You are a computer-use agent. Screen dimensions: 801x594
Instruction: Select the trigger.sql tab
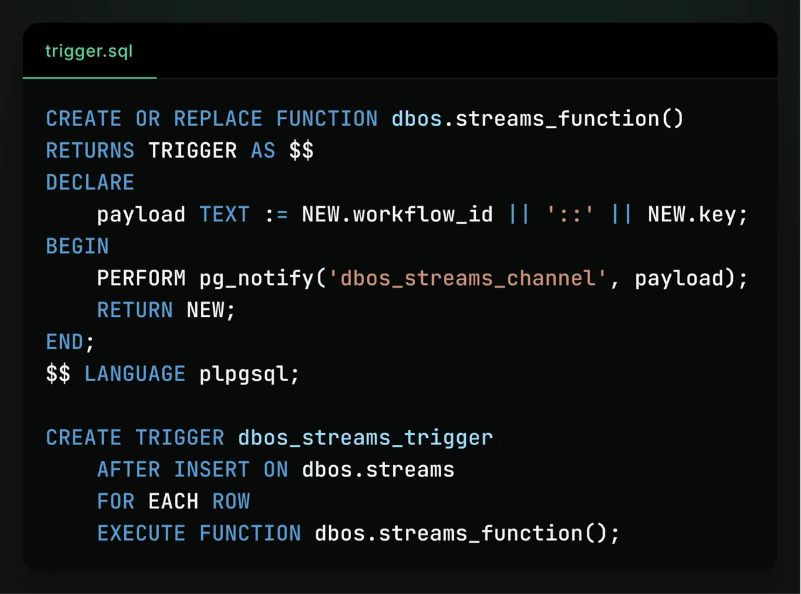(89, 51)
